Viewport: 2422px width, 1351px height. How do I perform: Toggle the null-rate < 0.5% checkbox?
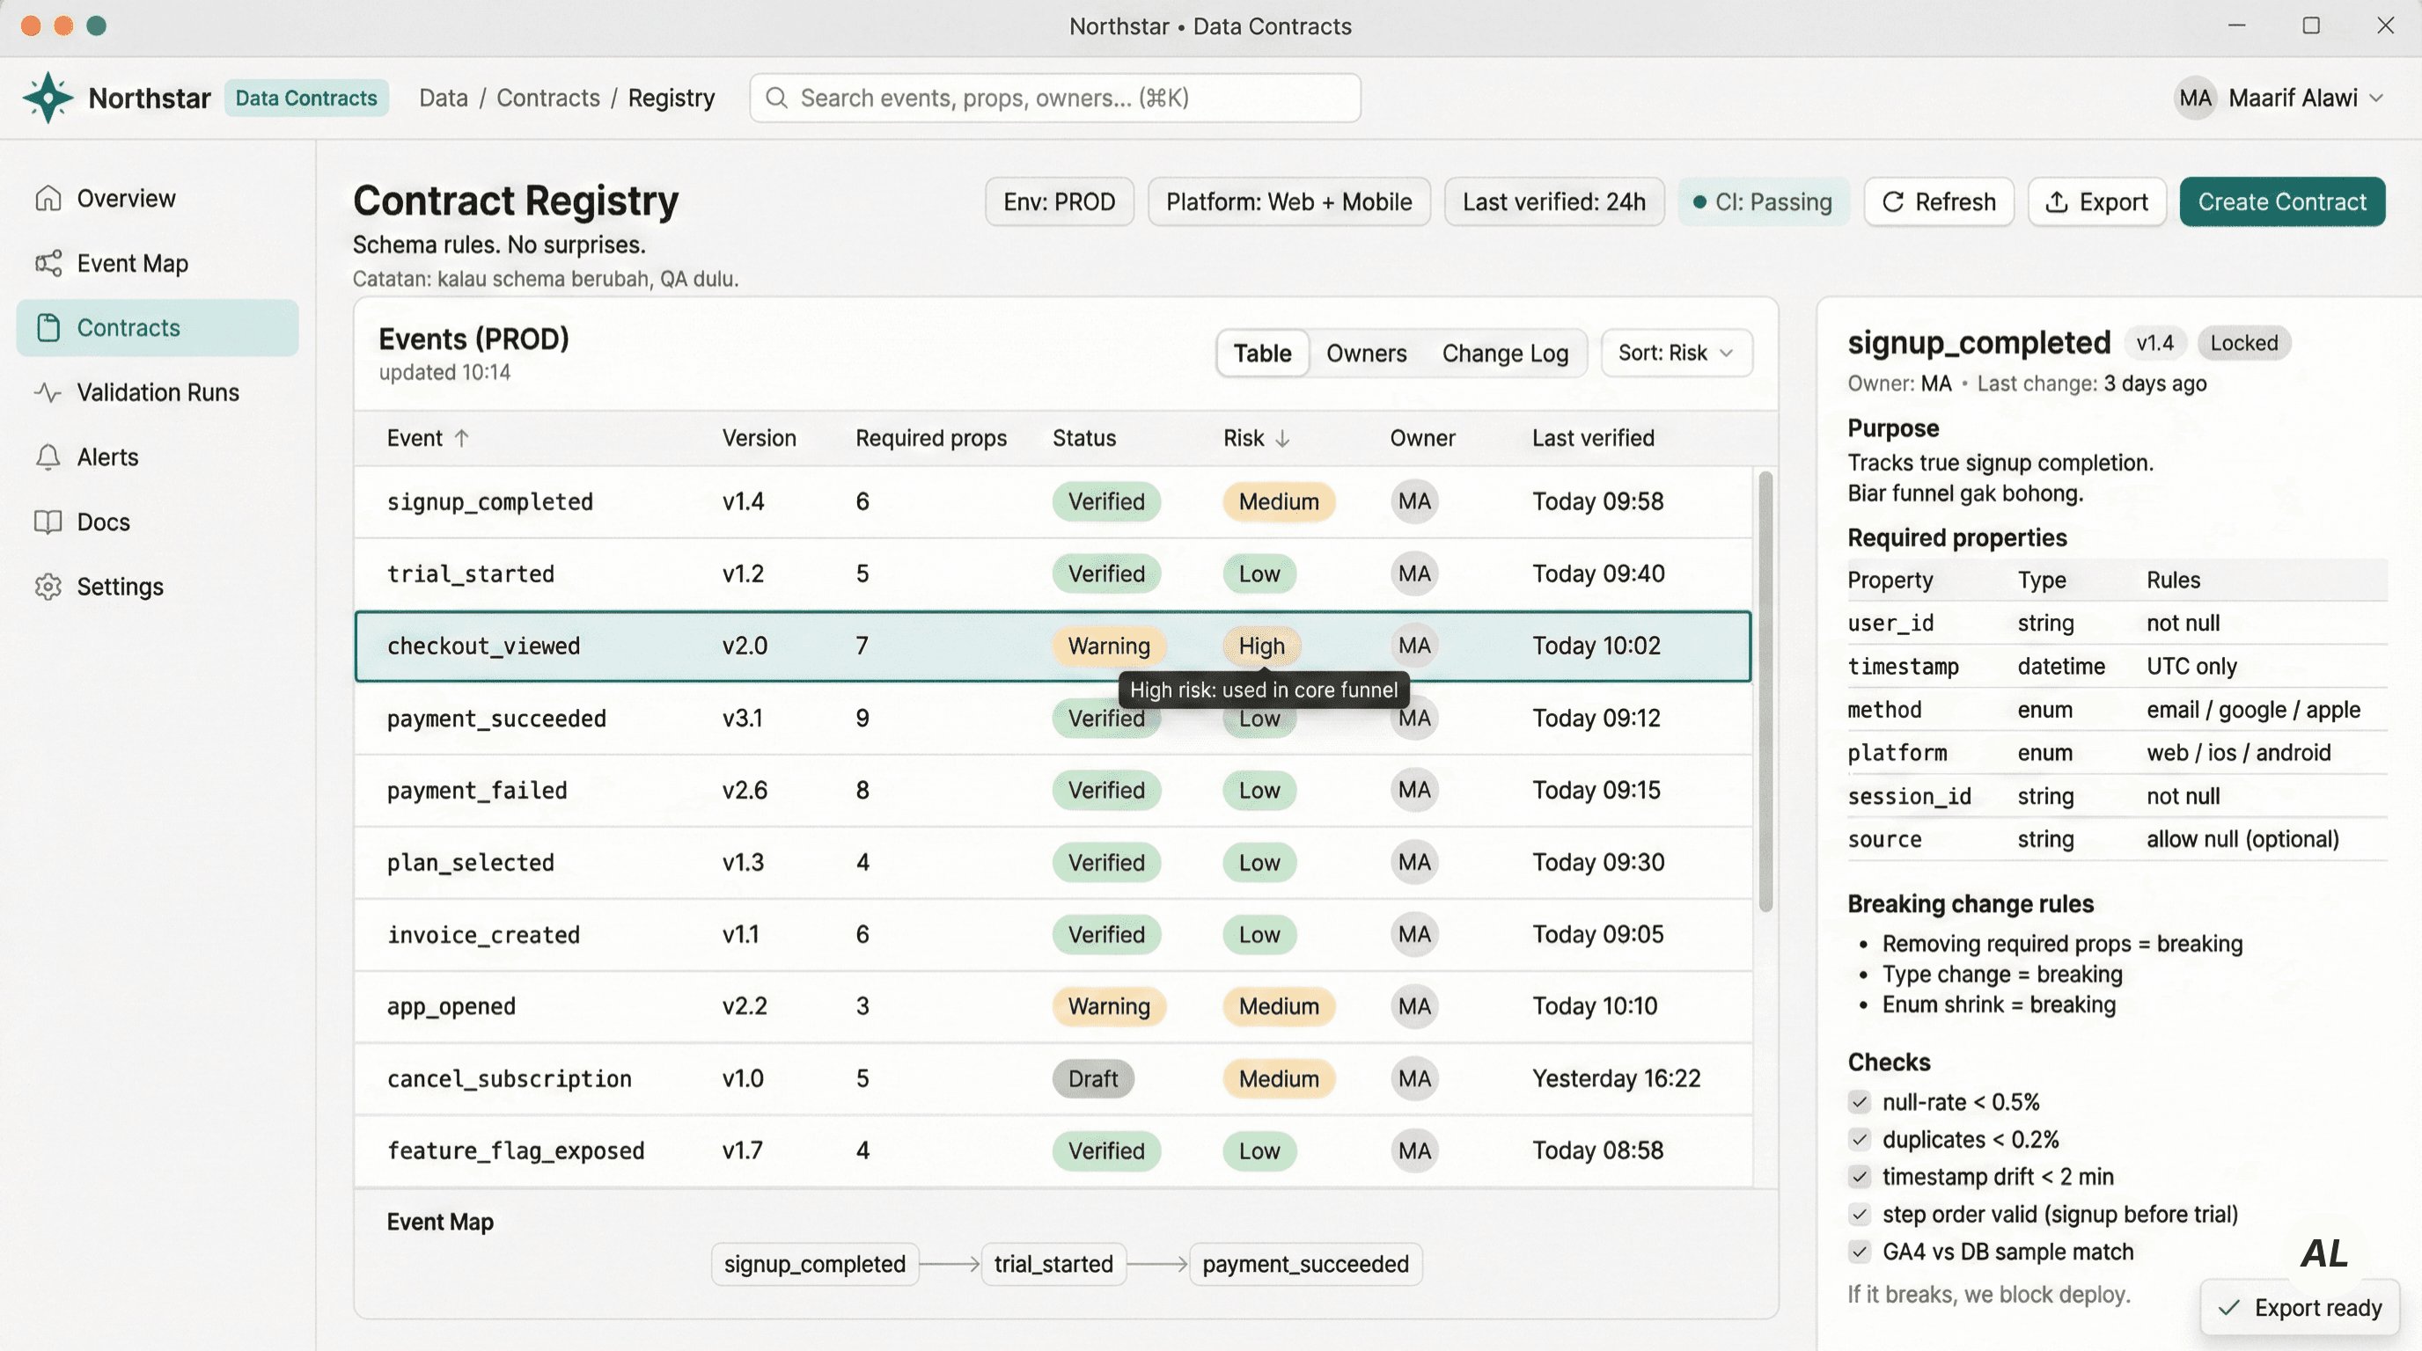pos(1859,1102)
